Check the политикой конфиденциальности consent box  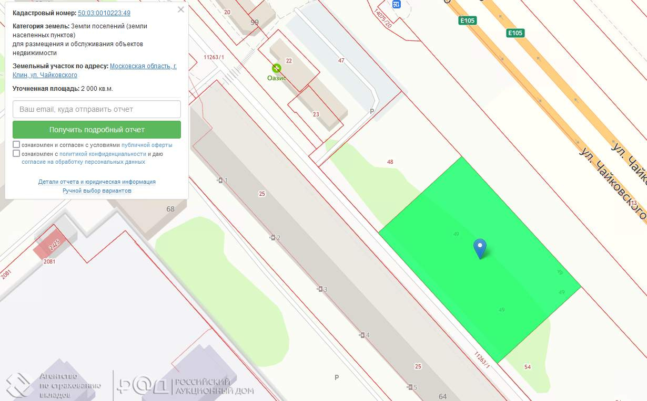[16, 154]
